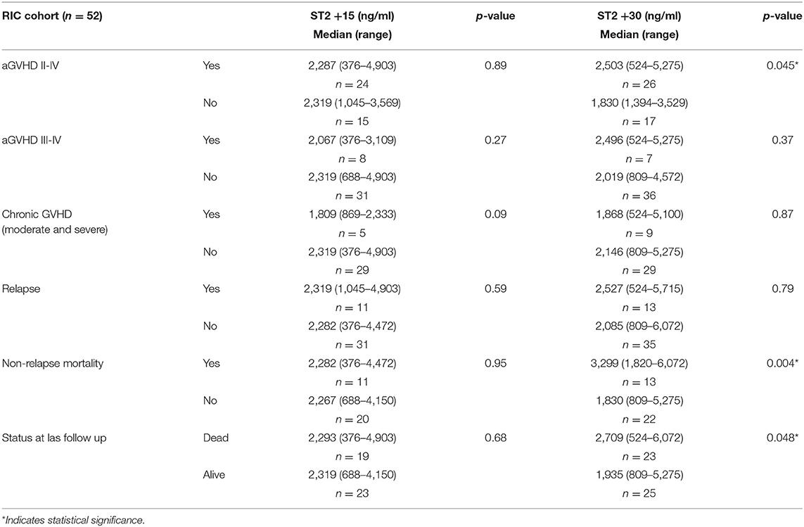
Task: Click the Alive status cell
Action: pos(214,475)
